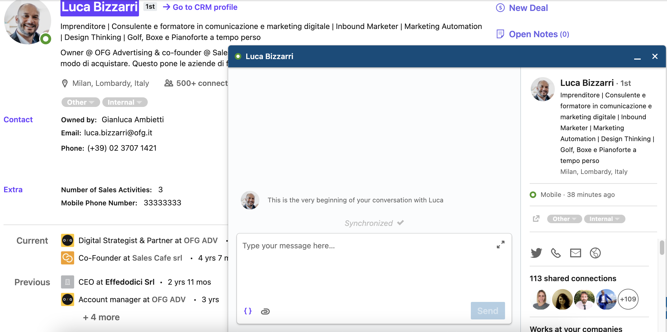Click 113 shared connections heading

(573, 278)
